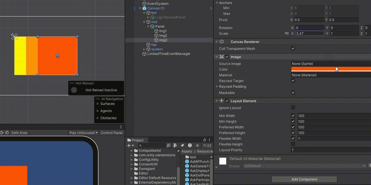The height and width of the screenshot is (185, 371).
Task: Click the Add Component button
Action: pyautogui.click(x=304, y=179)
